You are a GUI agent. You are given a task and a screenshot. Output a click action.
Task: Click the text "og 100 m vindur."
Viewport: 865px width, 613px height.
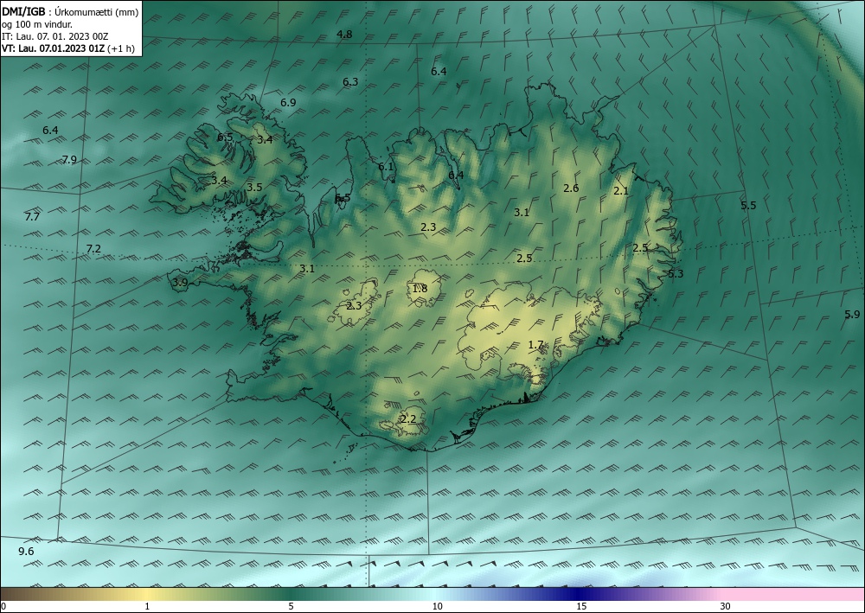point(37,24)
